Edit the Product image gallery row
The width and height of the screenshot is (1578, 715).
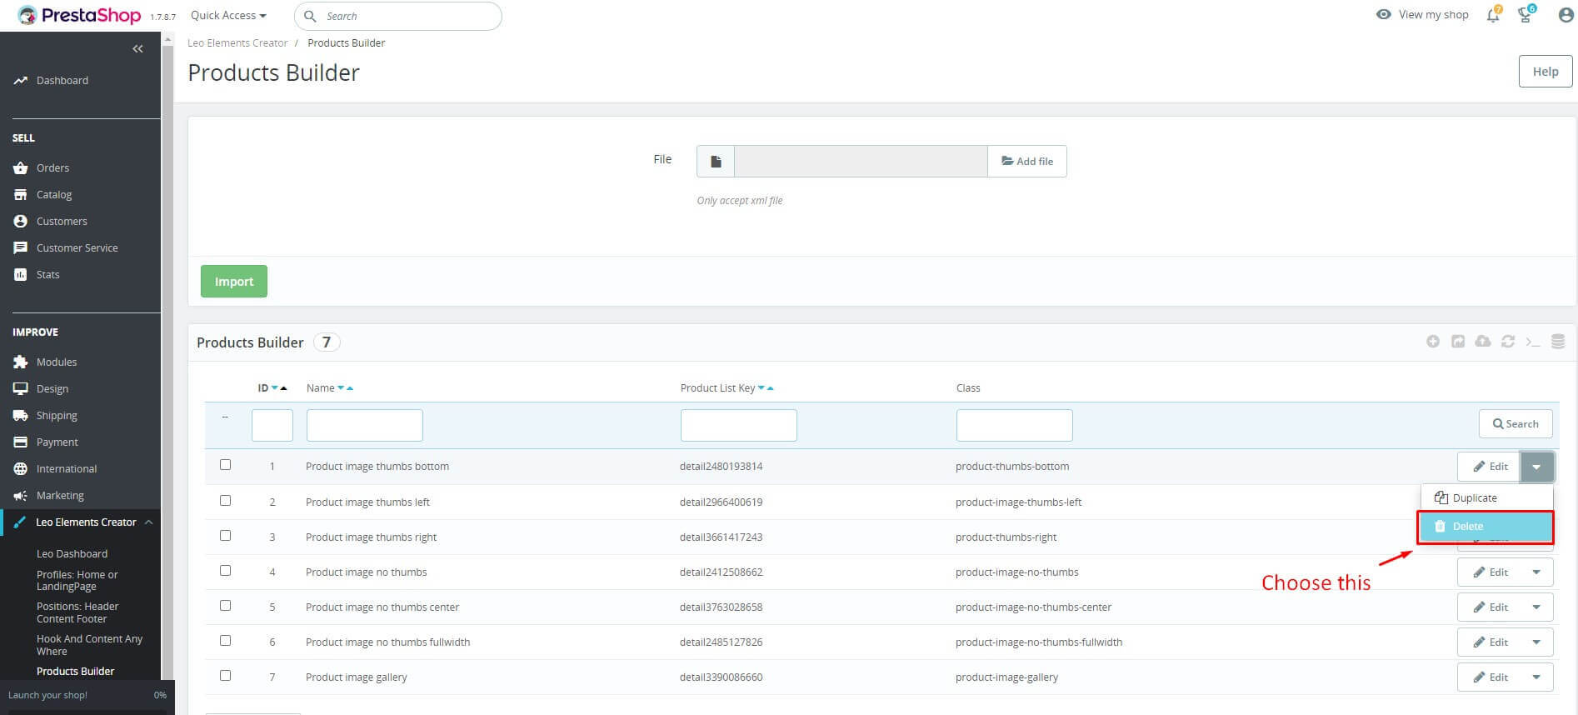pos(1490,677)
